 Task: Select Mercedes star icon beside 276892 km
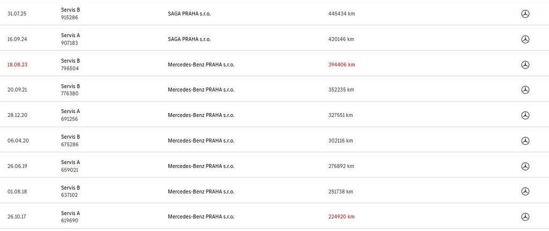pos(525,166)
